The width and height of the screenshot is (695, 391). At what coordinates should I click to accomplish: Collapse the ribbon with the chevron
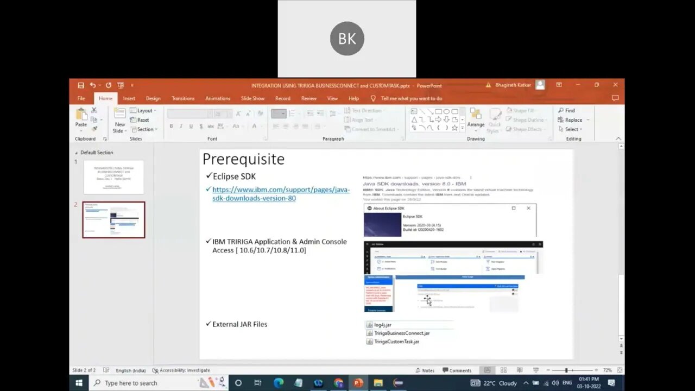(x=618, y=139)
